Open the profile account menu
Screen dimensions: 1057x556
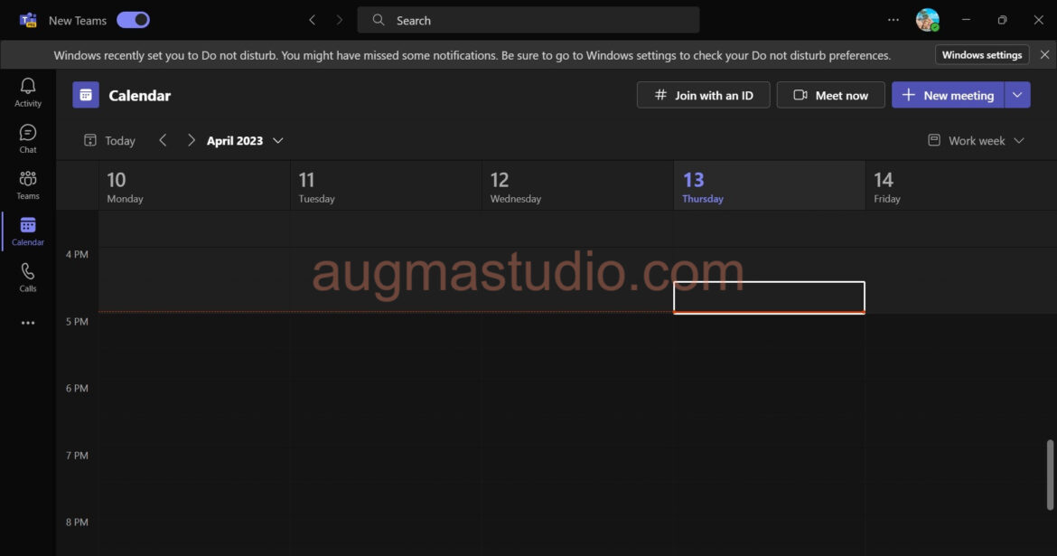pyautogui.click(x=927, y=19)
